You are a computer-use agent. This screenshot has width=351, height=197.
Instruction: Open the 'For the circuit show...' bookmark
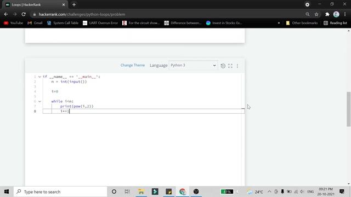141,23
